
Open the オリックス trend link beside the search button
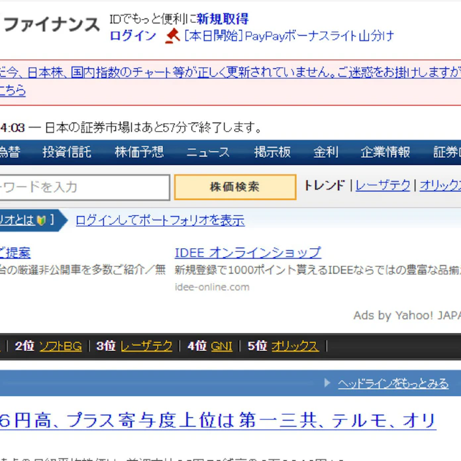click(440, 185)
